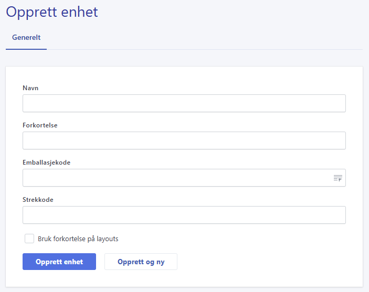Focus the Strekkode input field
Screen dimensions: 369x292
tap(184, 215)
